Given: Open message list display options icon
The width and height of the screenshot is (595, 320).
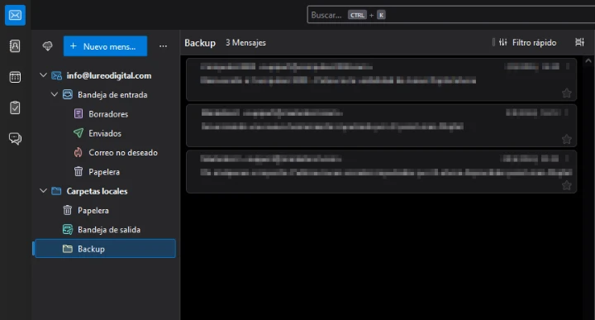Looking at the screenshot, I should (x=579, y=42).
